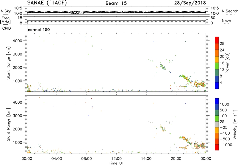Select the 'Beam 15' header label
238x165 pixels.
coord(116,3)
